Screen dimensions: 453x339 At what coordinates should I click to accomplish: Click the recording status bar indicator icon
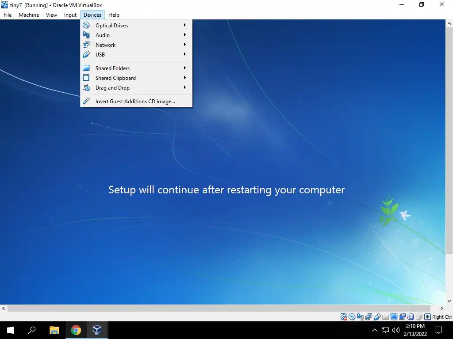[x=402, y=317]
